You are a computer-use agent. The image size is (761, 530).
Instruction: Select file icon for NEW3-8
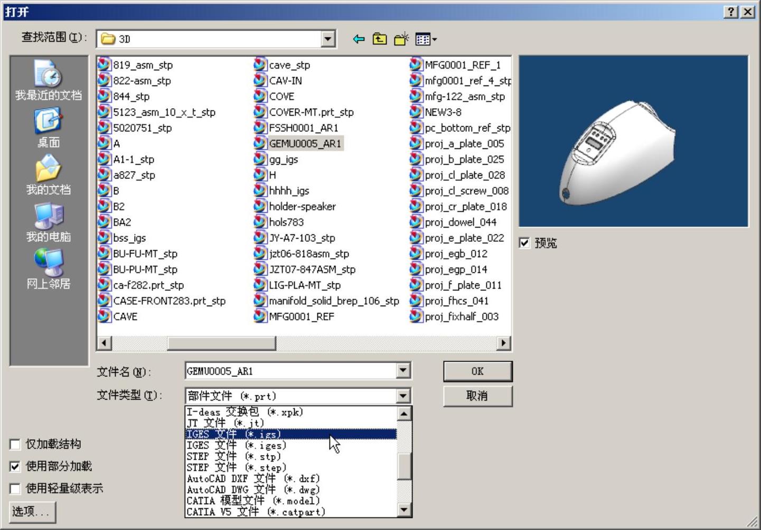pos(416,112)
